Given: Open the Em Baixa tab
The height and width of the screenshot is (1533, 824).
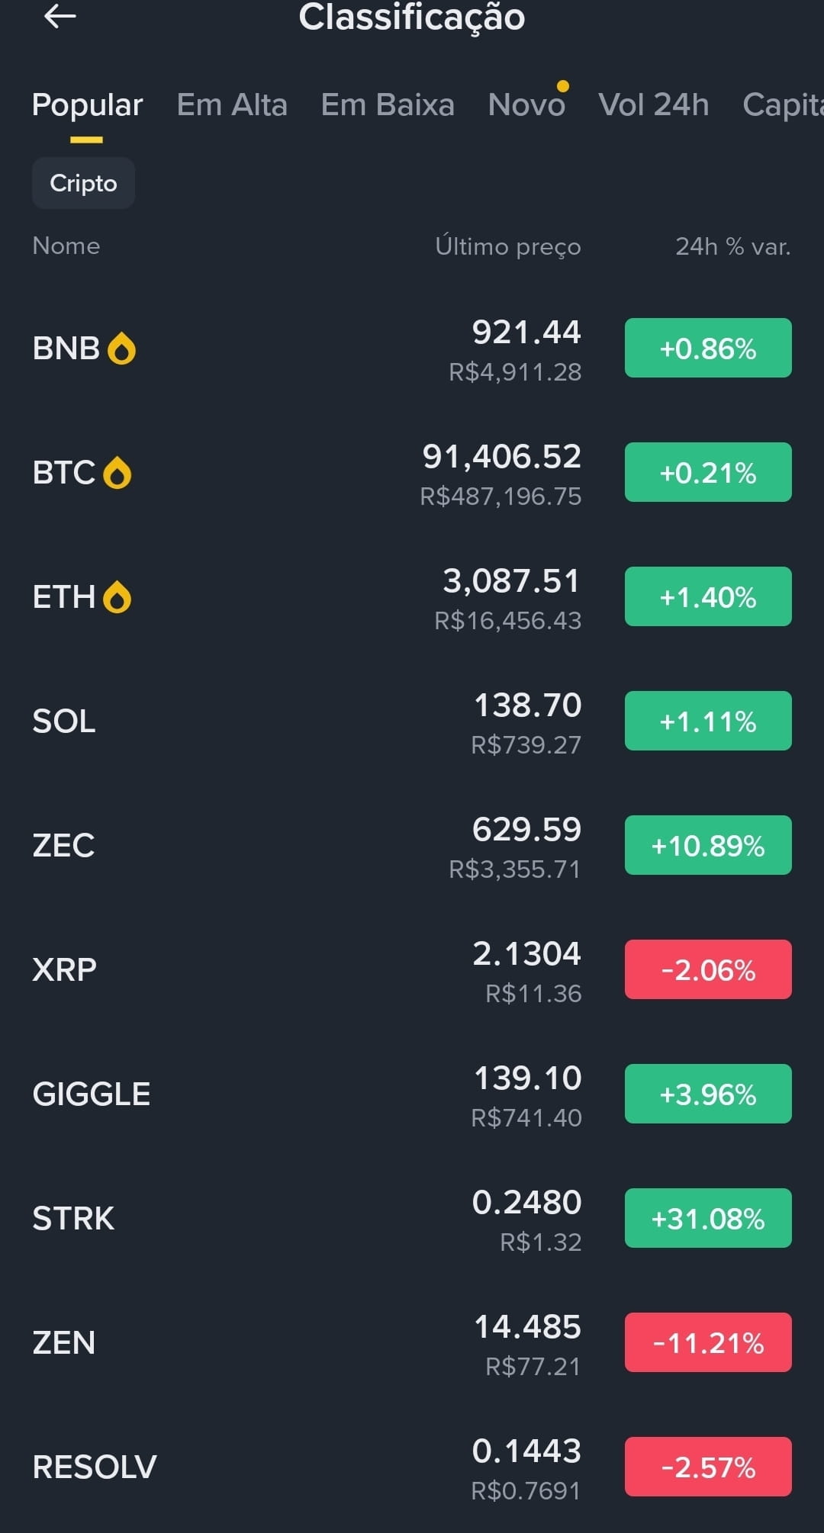Looking at the screenshot, I should pyautogui.click(x=388, y=104).
